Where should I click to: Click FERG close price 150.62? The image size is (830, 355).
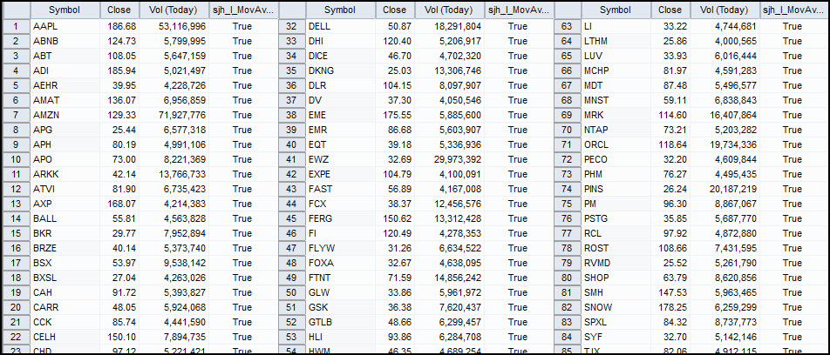pyautogui.click(x=395, y=218)
